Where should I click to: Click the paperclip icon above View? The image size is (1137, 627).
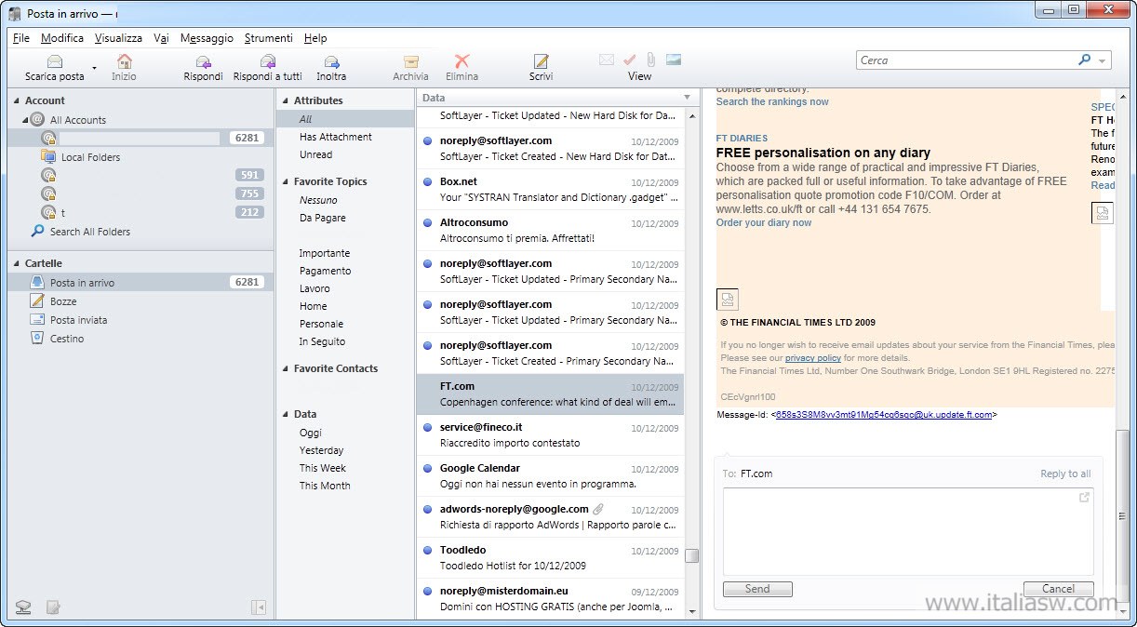[650, 60]
